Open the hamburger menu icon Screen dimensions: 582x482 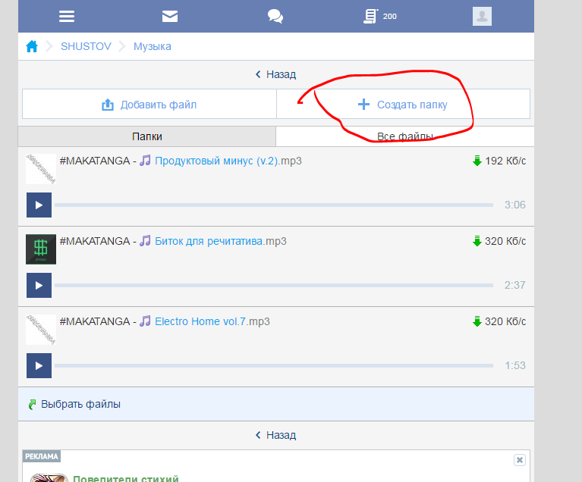tap(67, 16)
